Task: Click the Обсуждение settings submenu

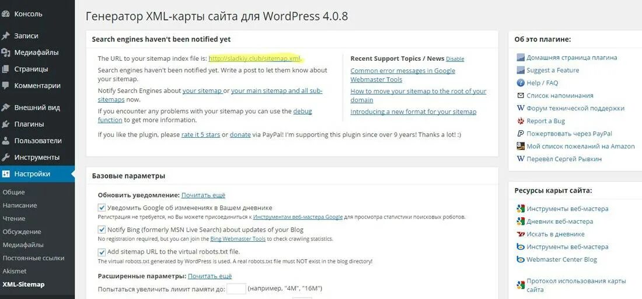Action: (22, 231)
